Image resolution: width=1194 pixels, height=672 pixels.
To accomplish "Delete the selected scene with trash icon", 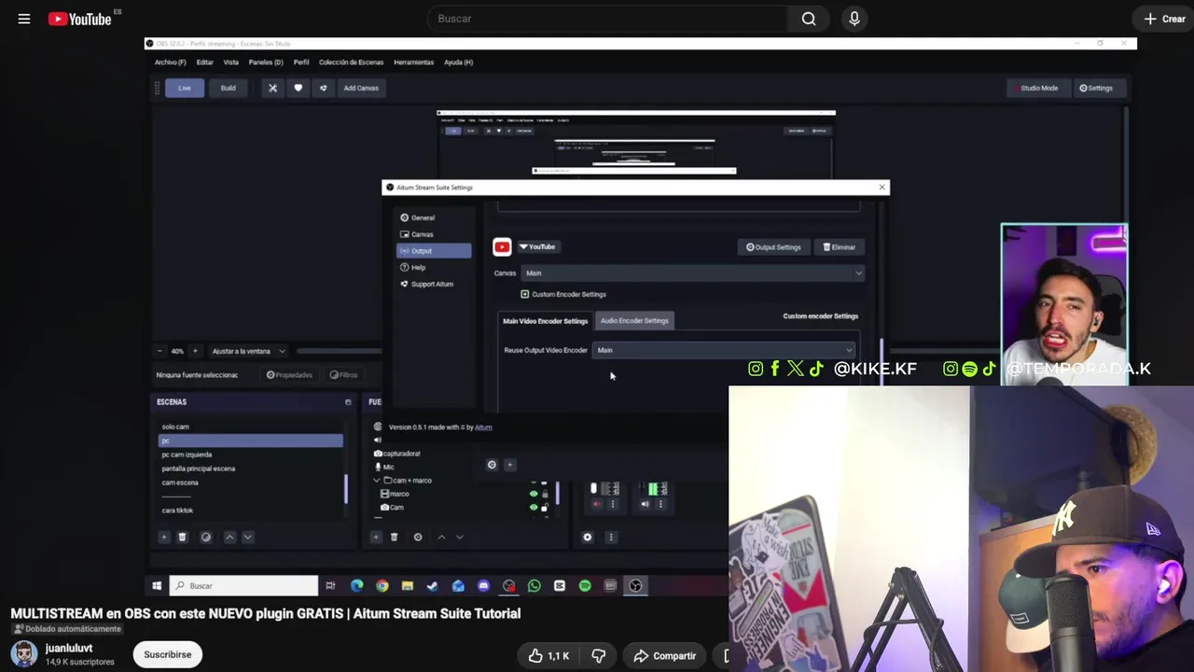I will click(182, 537).
